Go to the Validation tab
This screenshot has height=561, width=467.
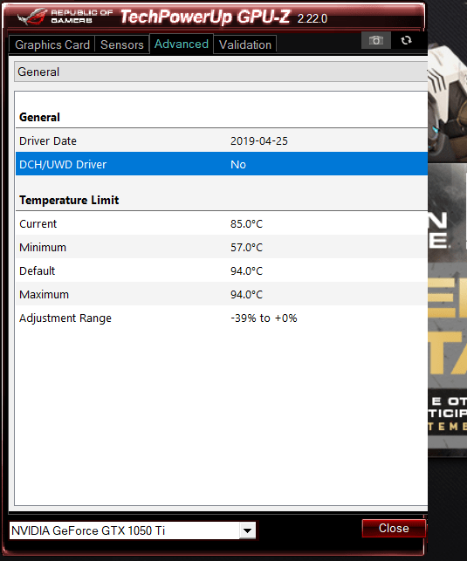(x=245, y=44)
